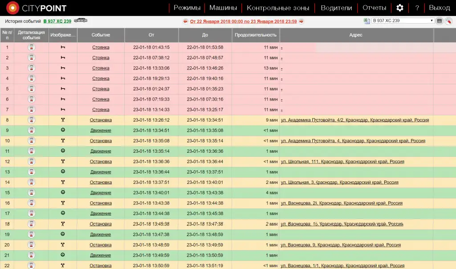Go to next date range arrow
The width and height of the screenshot is (456, 269).
point(301,21)
